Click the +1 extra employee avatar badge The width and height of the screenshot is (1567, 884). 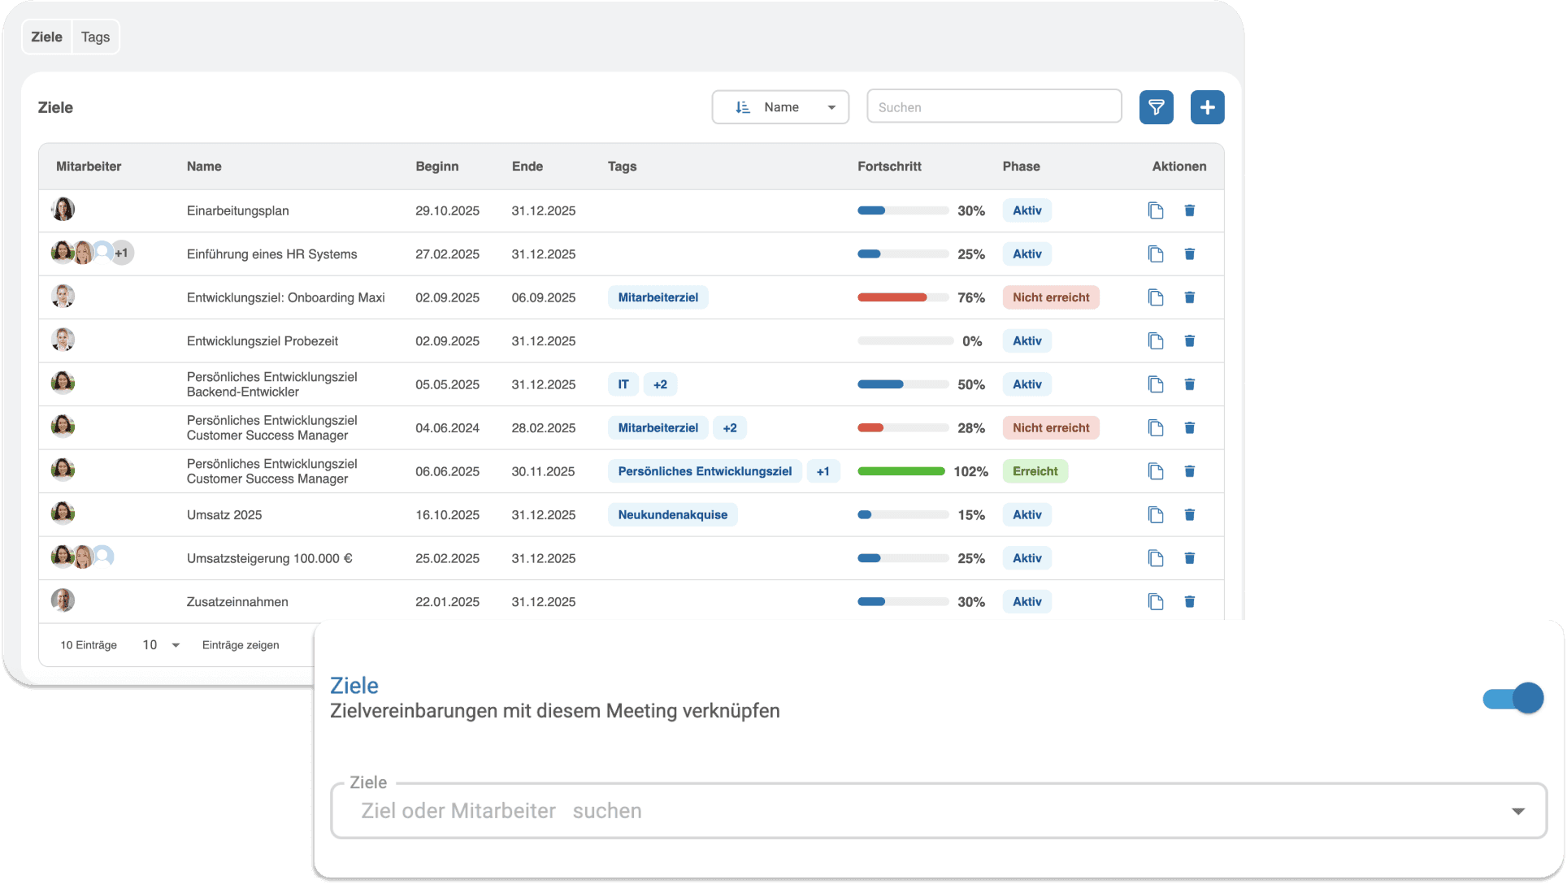point(122,253)
